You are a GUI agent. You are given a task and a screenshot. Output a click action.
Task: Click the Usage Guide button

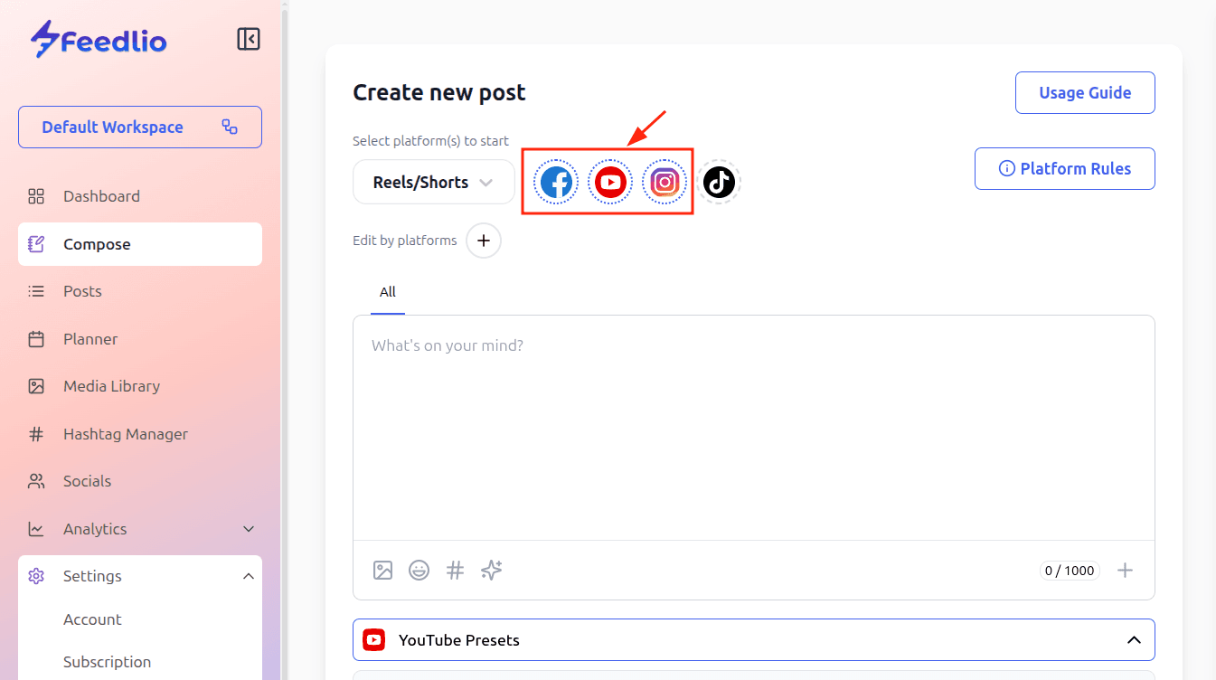[x=1085, y=93]
